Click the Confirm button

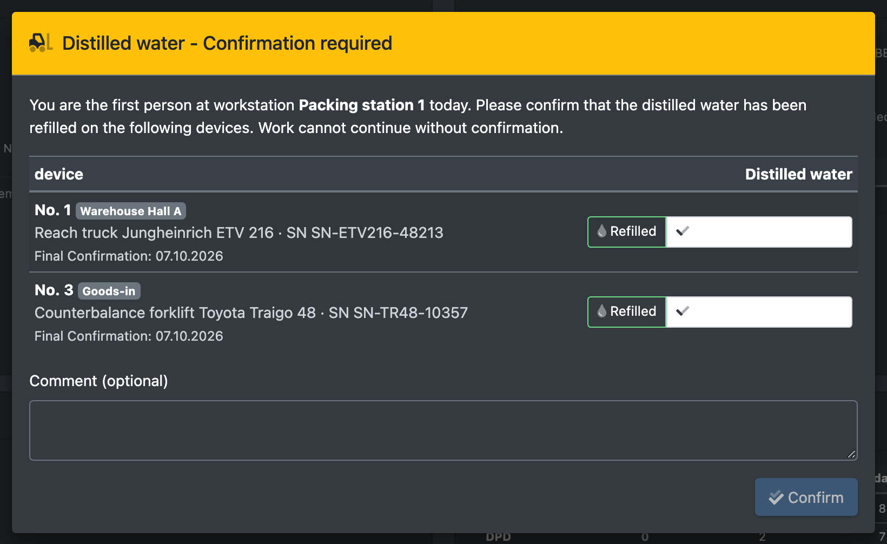pyautogui.click(x=806, y=497)
